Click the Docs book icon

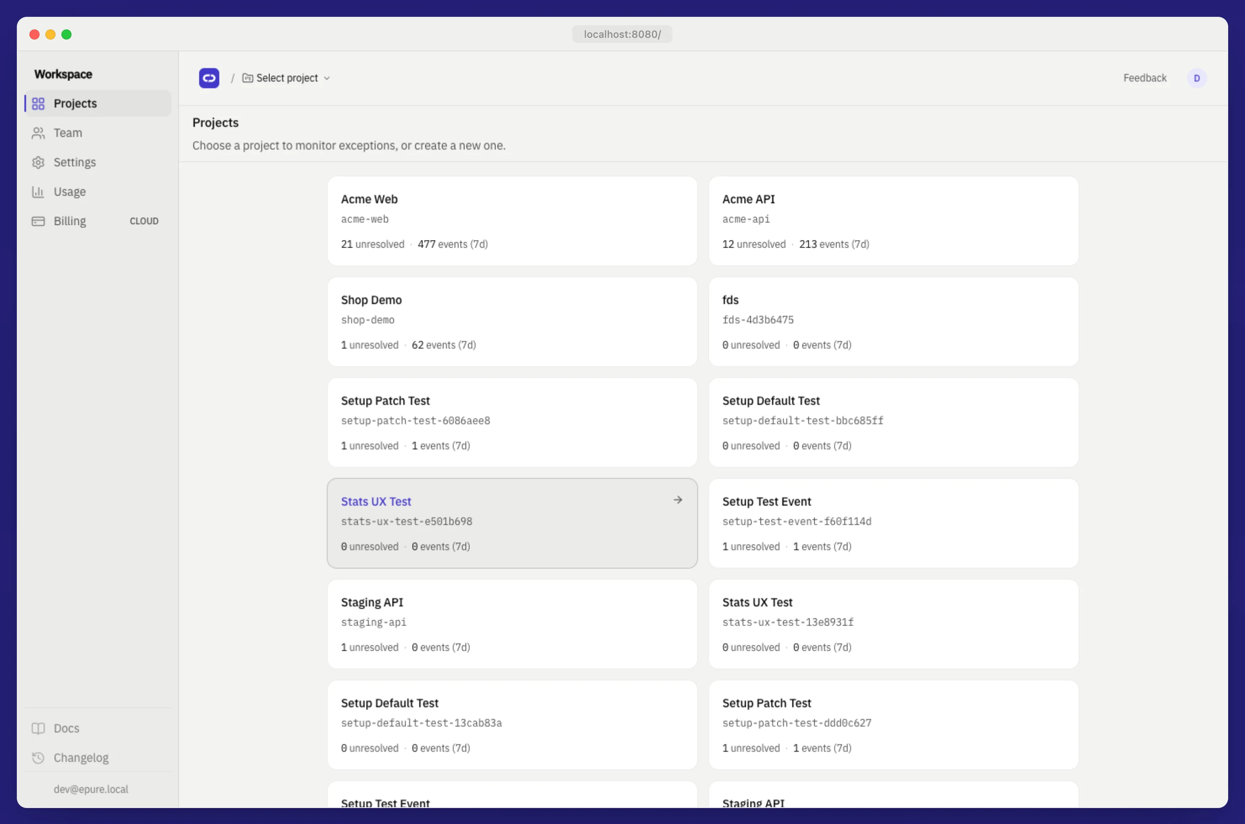[38, 728]
